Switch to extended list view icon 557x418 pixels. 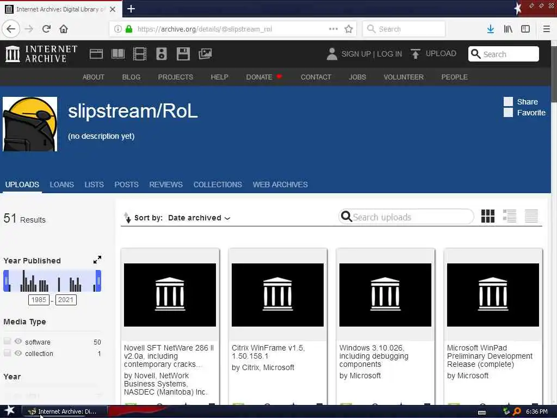pyautogui.click(x=509, y=216)
